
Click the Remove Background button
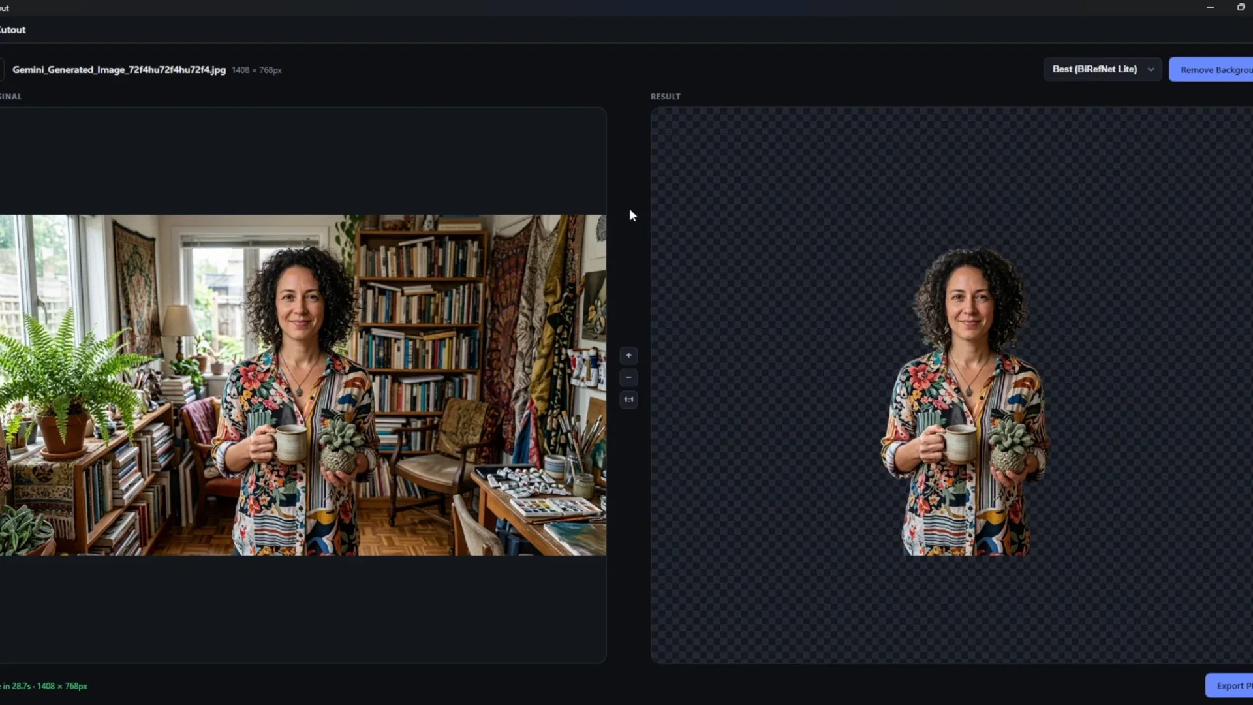[1211, 69]
